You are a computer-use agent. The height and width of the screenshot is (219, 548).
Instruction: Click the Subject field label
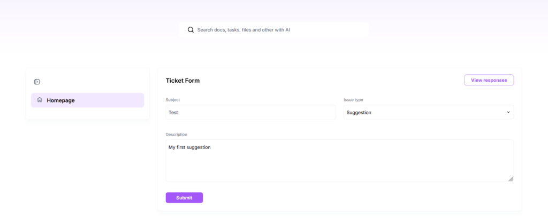click(x=173, y=100)
